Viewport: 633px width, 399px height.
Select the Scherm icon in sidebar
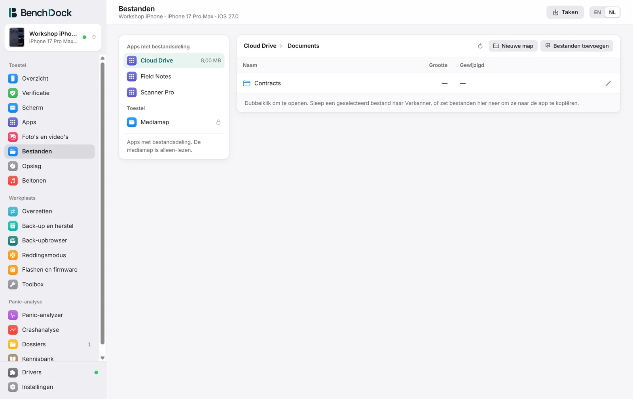(13, 108)
